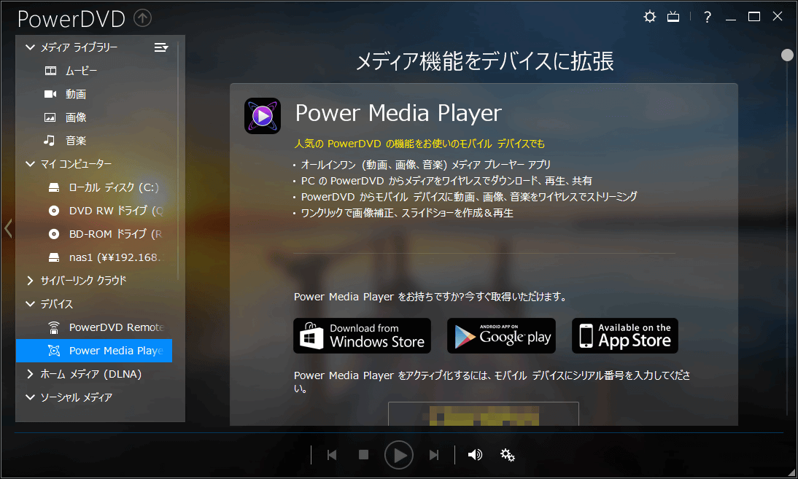Collapse the ソーシャル メディア section
This screenshot has width=798, height=479.
(30, 397)
